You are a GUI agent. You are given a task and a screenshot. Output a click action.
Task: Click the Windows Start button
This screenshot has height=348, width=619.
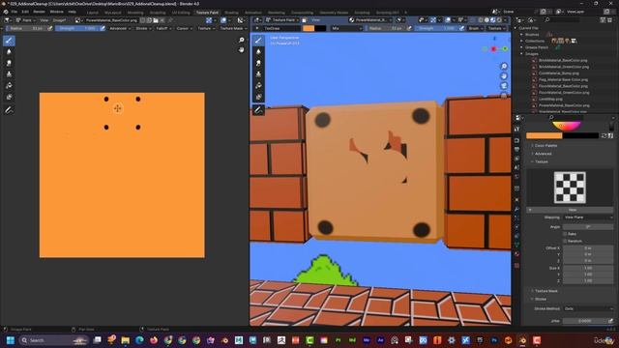click(11, 340)
